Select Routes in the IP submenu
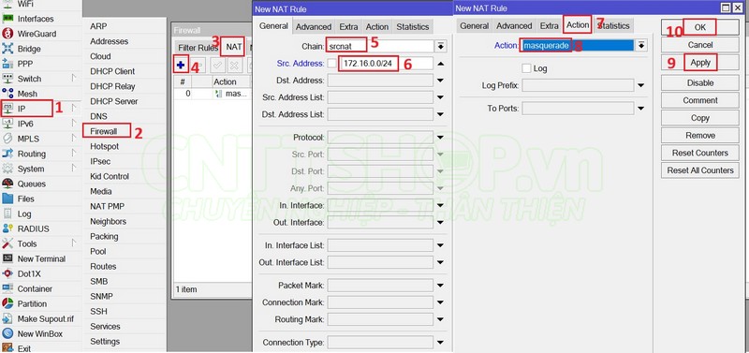This screenshot has width=749, height=353. (103, 267)
